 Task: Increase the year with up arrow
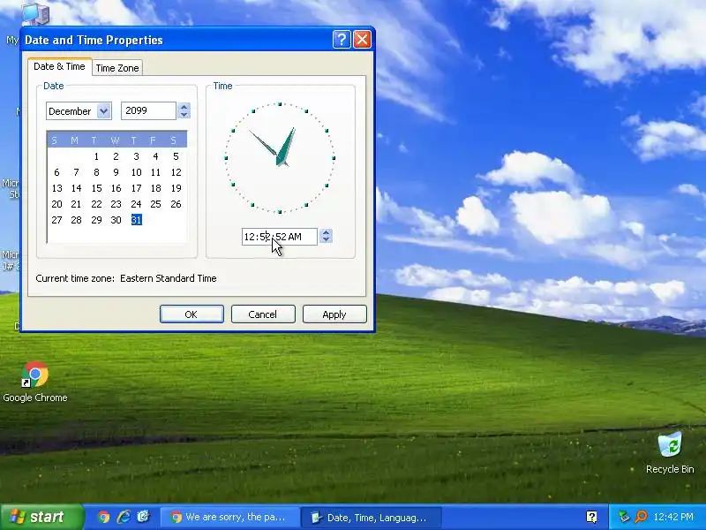click(184, 107)
